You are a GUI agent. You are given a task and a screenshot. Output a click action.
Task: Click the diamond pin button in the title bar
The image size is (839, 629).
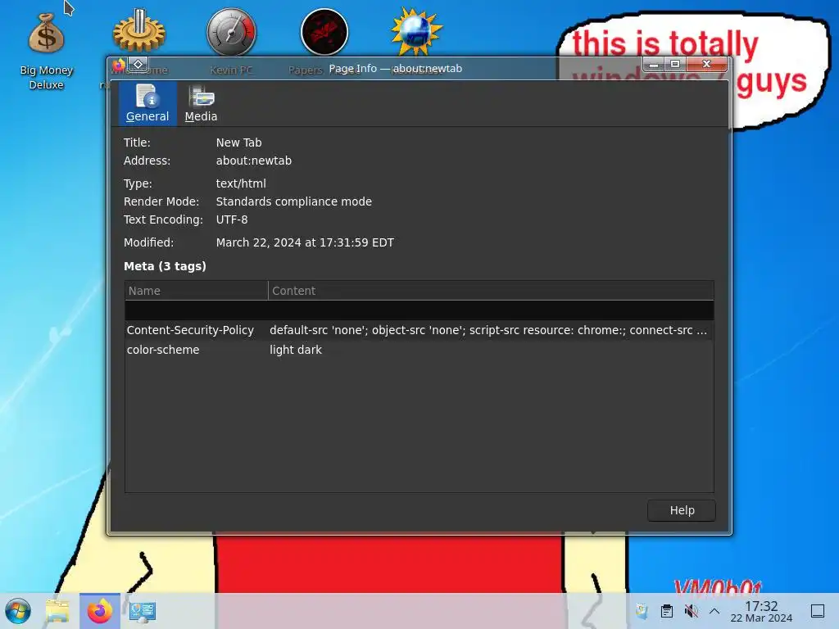[x=138, y=65]
